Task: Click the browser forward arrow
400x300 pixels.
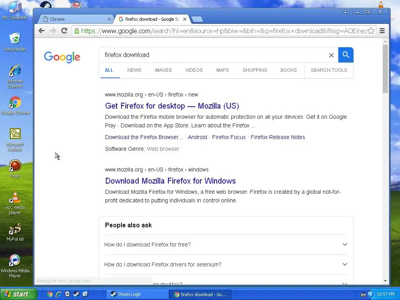Action: tap(53, 31)
